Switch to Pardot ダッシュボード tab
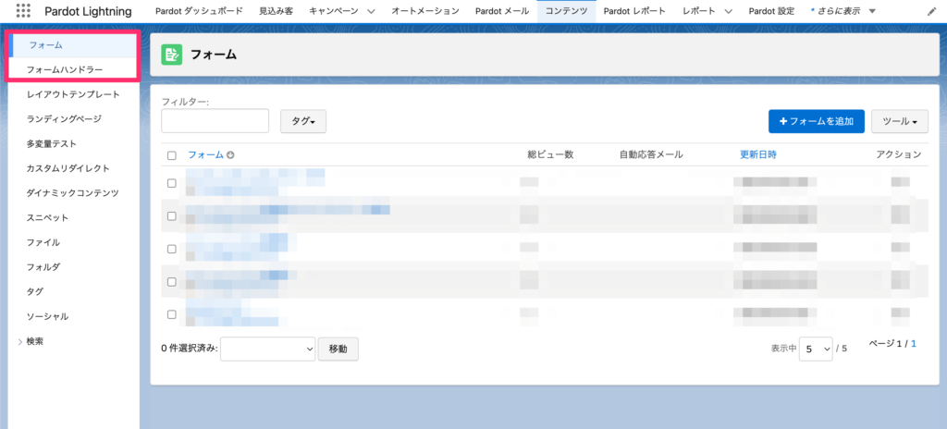Screen dimensions: 947x429 [199, 11]
